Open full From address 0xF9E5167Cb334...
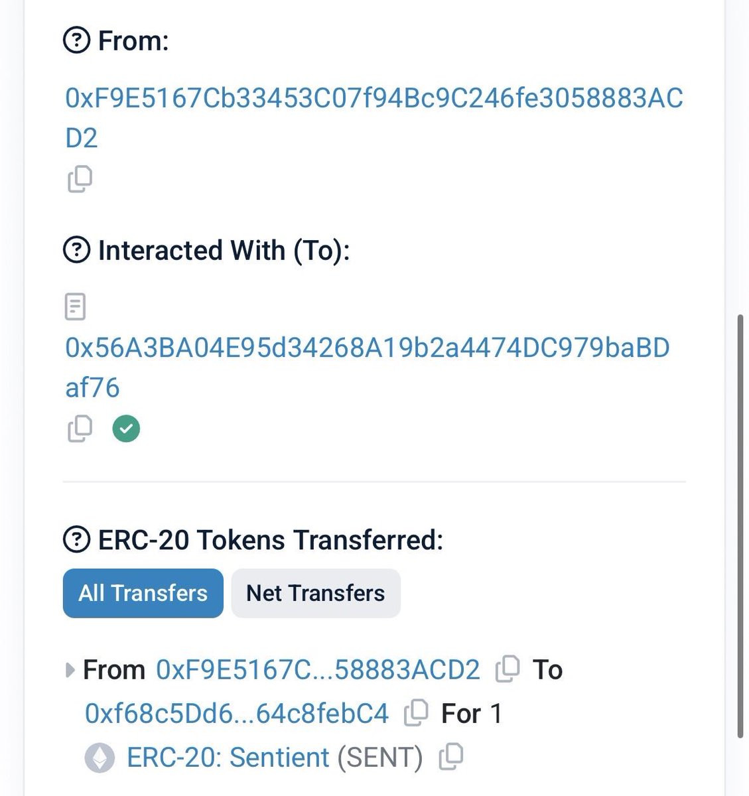 (374, 118)
